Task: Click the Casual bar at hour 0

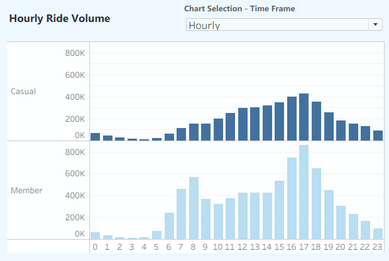Action: point(96,137)
